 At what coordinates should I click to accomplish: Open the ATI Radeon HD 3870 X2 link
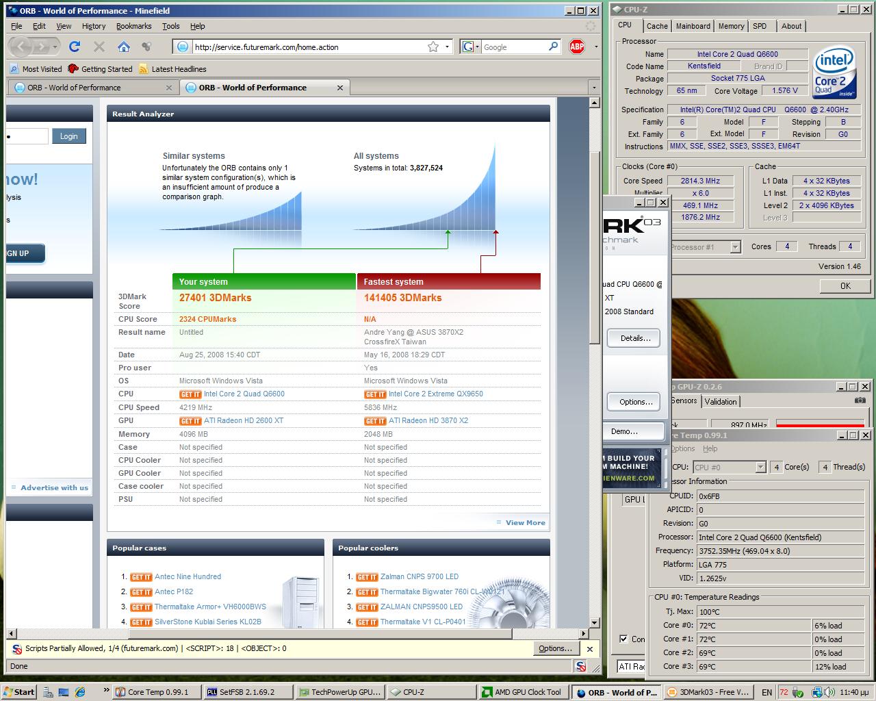tap(428, 420)
